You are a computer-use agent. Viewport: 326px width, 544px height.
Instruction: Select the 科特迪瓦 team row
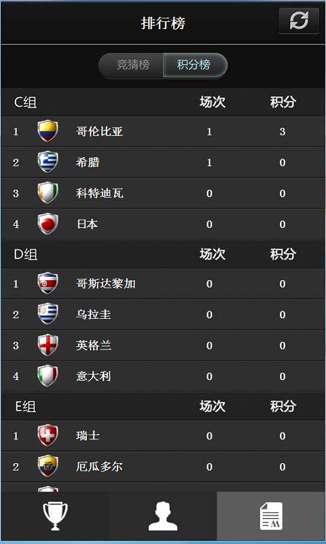(x=163, y=193)
